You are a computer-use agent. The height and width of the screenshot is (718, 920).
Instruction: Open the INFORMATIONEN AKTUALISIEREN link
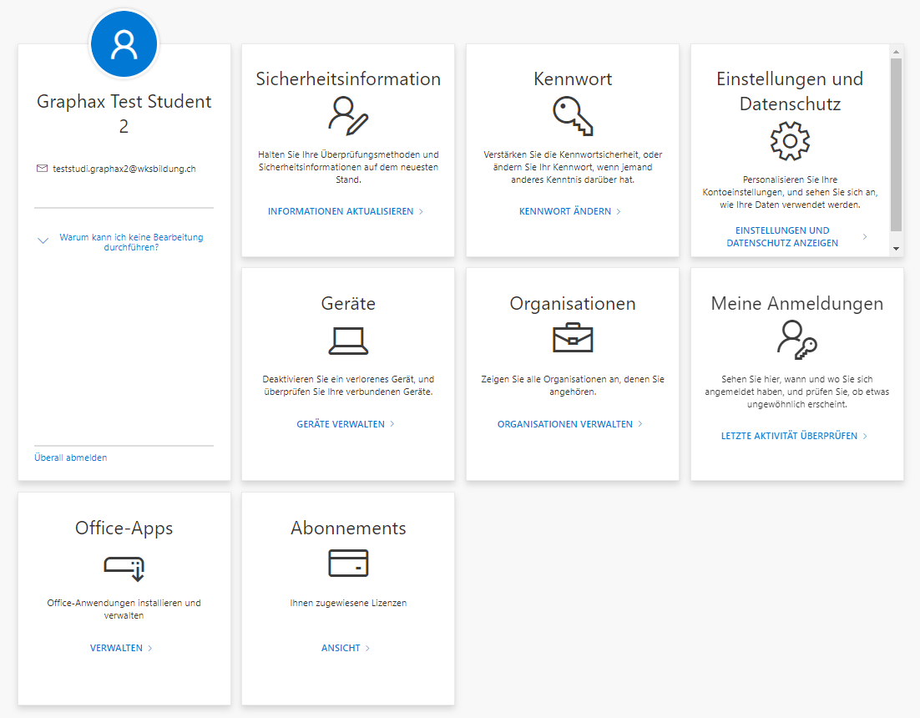pyautogui.click(x=341, y=211)
